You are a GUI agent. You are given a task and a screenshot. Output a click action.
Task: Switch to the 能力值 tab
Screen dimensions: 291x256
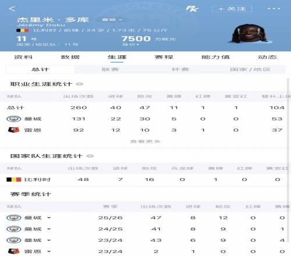click(215, 57)
